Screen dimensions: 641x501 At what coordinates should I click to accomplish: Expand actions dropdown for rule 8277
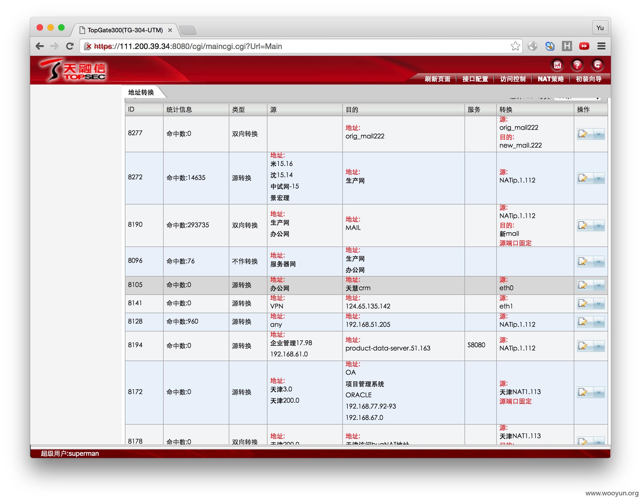tap(599, 134)
